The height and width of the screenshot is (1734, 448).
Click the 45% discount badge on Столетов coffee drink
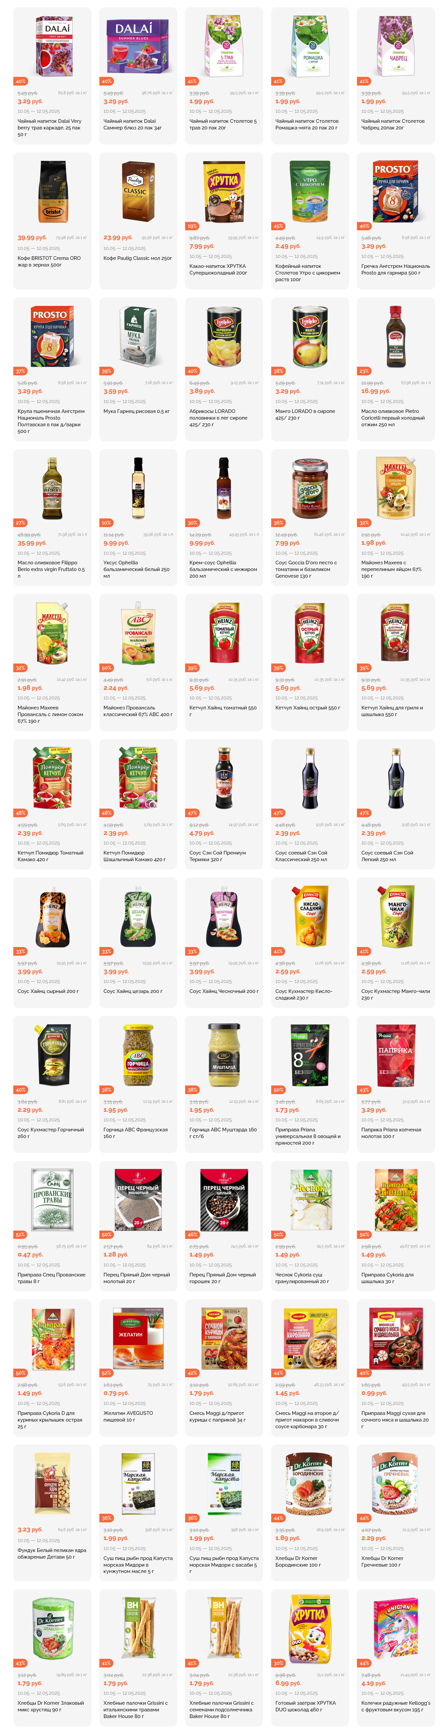[x=279, y=226]
